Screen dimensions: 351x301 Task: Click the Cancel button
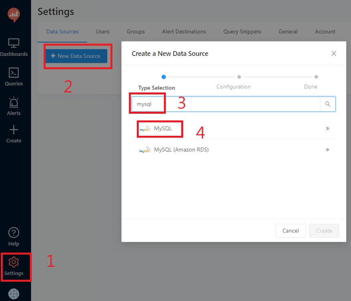pyautogui.click(x=290, y=231)
